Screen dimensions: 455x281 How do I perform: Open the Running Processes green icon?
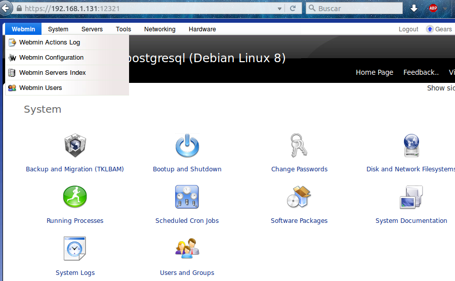point(75,197)
